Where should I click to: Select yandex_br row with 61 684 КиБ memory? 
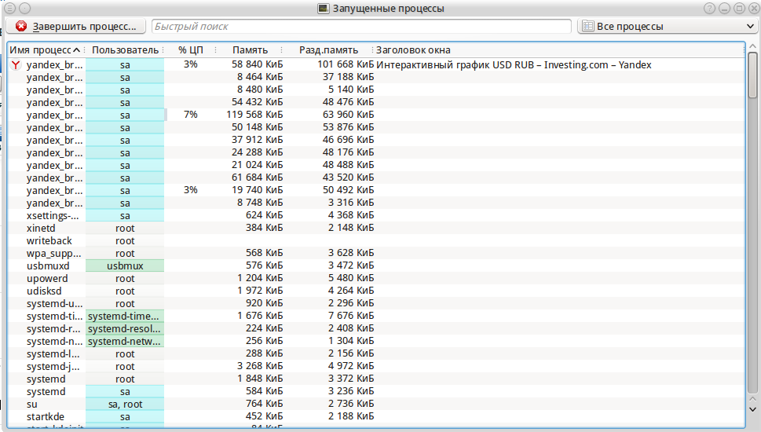[x=376, y=178]
